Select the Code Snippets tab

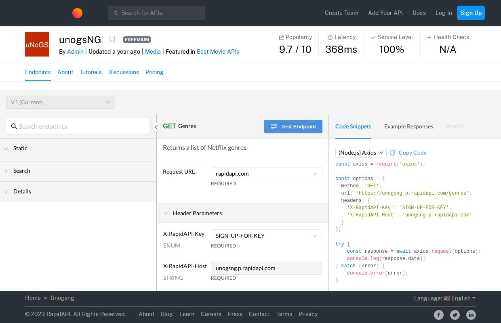point(353,126)
